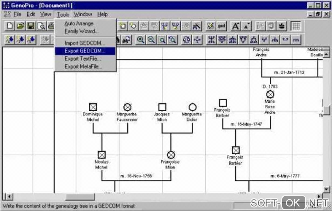Viewport: 332px width, 211px height.
Task: Open the Window menu
Action: click(x=83, y=14)
